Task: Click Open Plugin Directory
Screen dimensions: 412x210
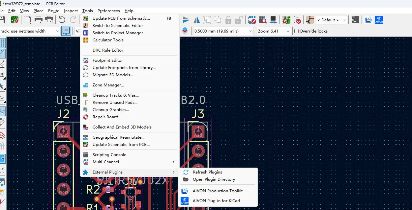Action: (218, 179)
